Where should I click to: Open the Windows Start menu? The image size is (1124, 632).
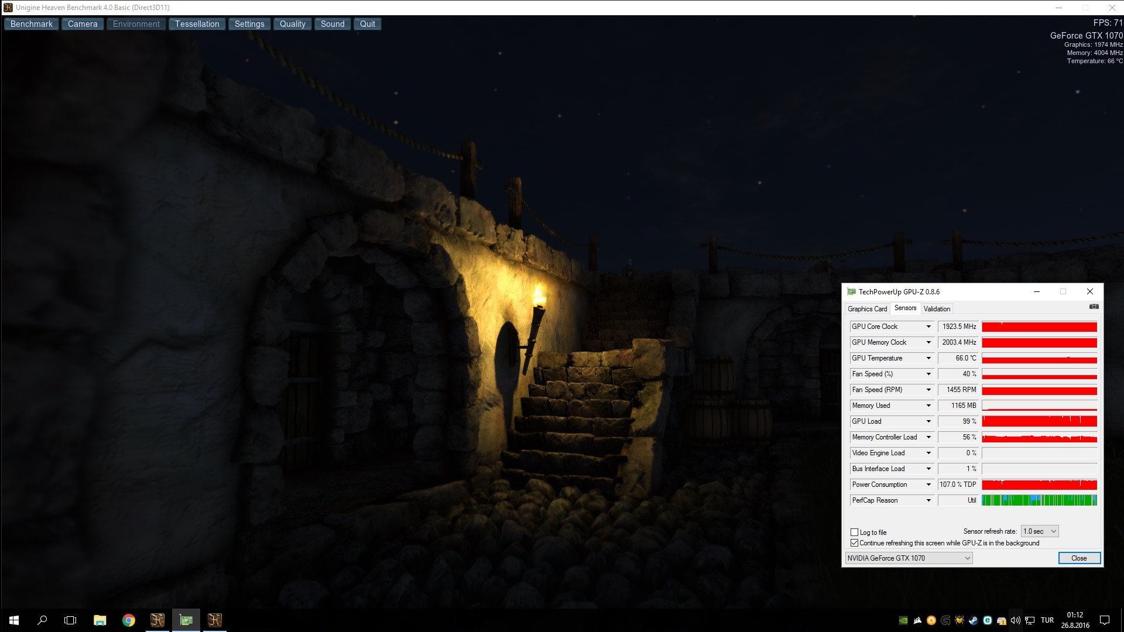pos(14,620)
